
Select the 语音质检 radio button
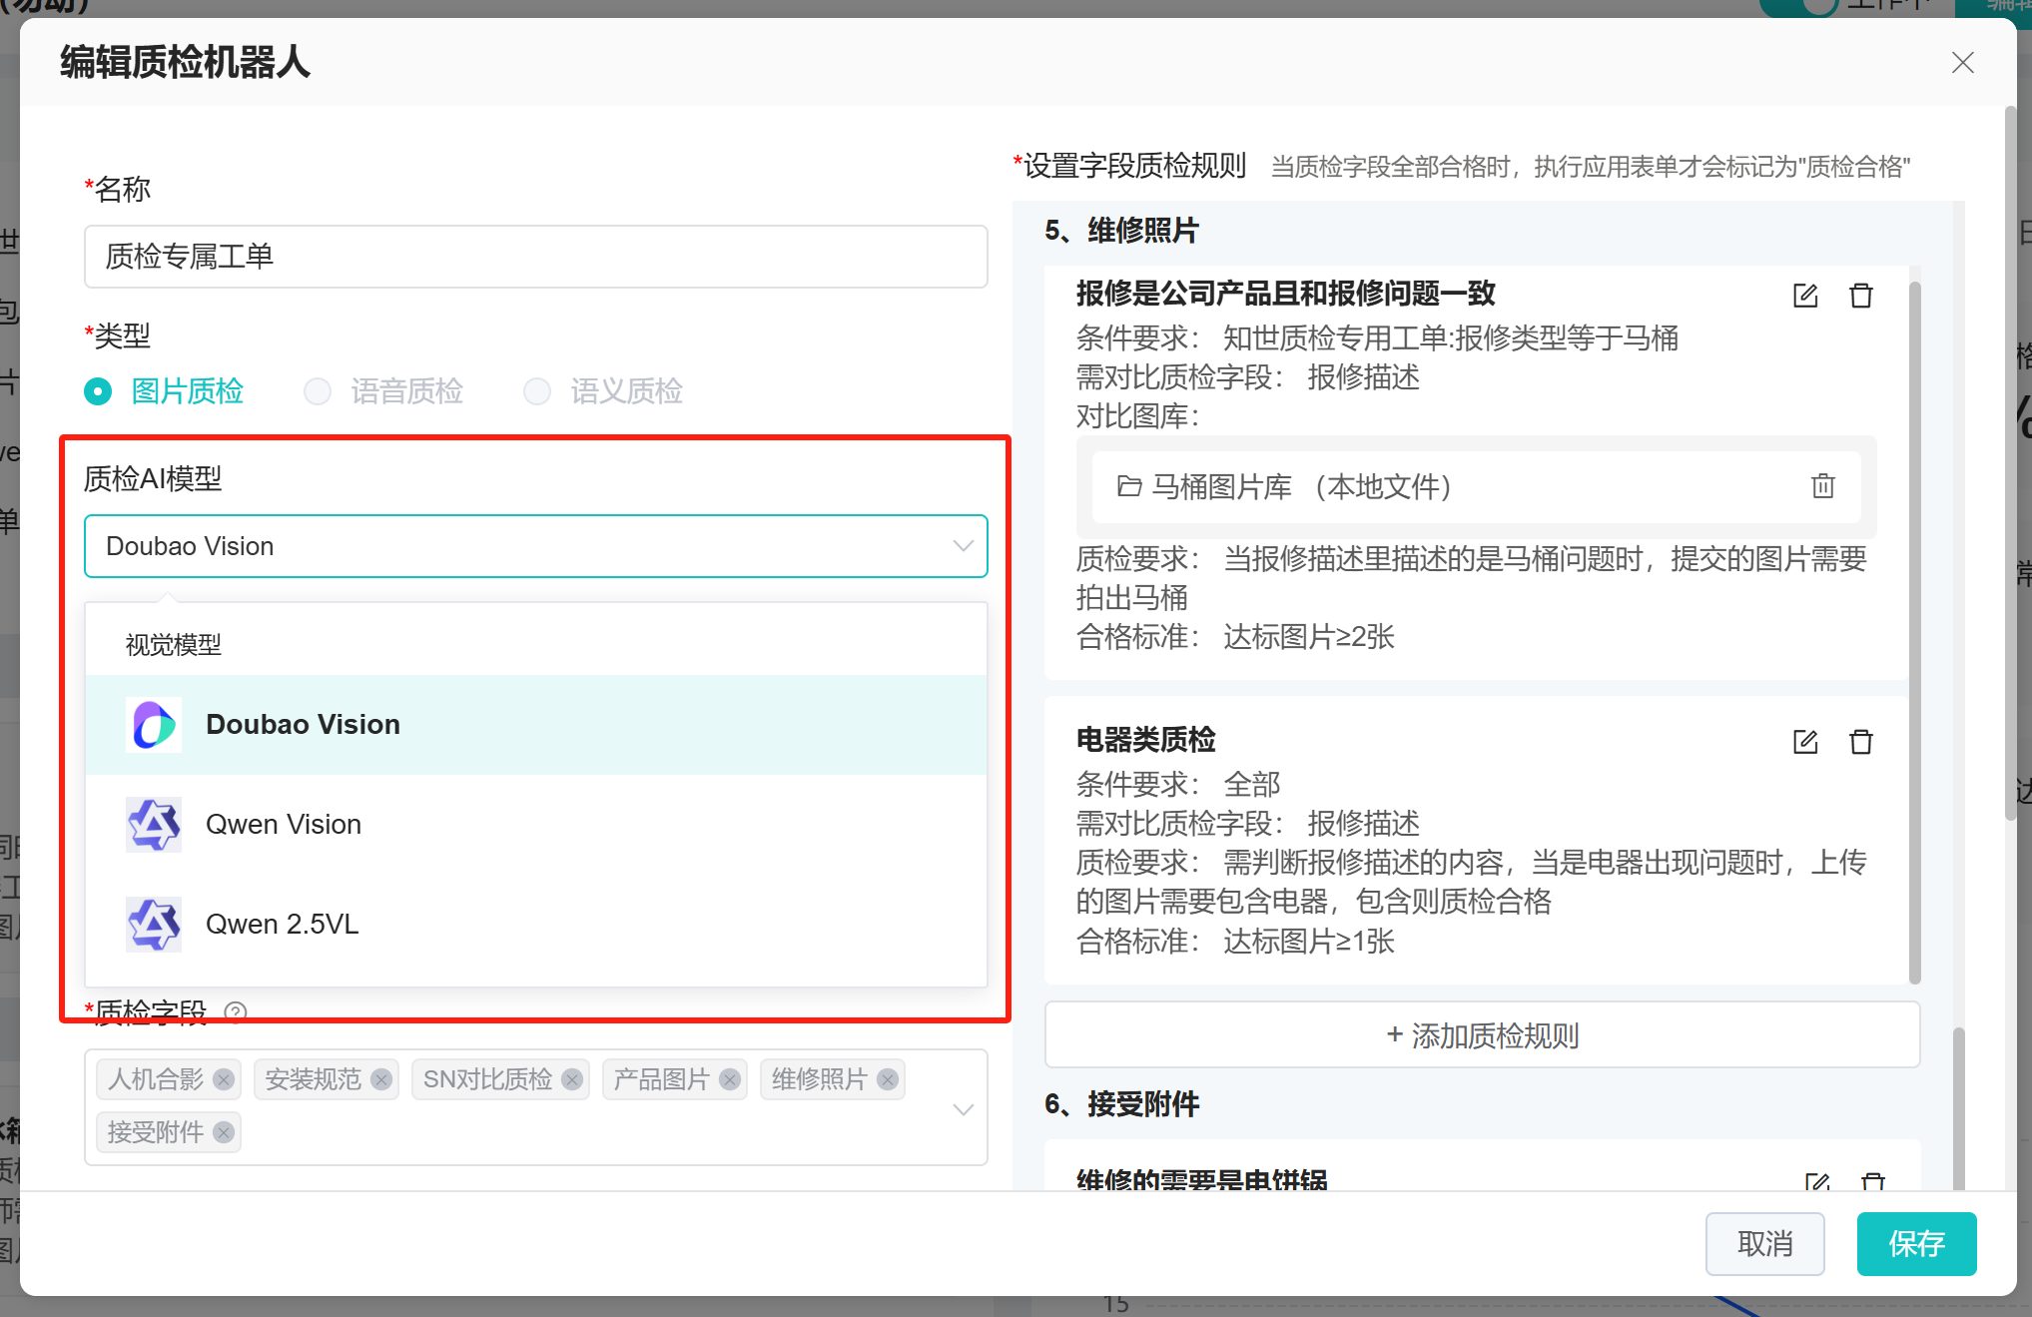318,391
